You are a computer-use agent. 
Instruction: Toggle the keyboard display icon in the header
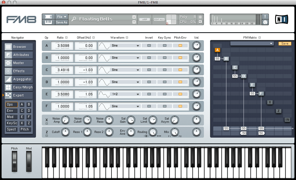click(48, 22)
